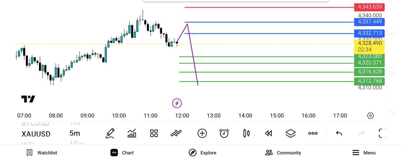403x161 pixels.
Task: Open the Community tab
Action: pos(283,153)
